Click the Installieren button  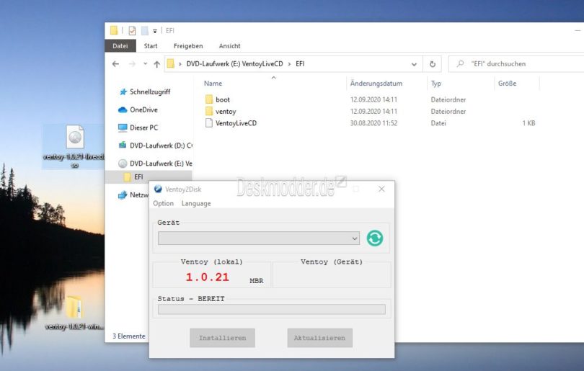click(222, 338)
